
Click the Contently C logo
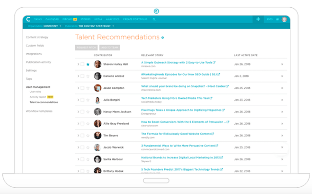click(28, 19)
